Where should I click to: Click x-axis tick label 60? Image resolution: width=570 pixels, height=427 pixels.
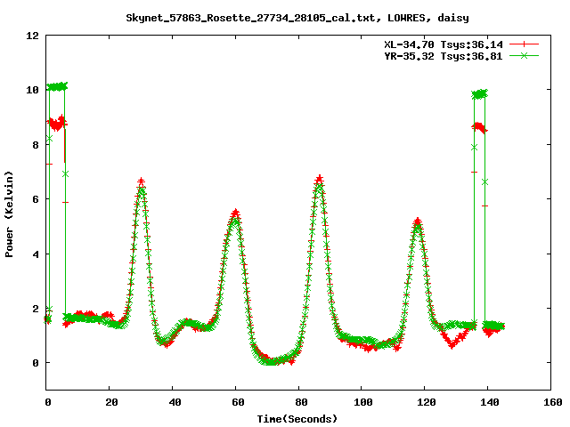tap(238, 402)
